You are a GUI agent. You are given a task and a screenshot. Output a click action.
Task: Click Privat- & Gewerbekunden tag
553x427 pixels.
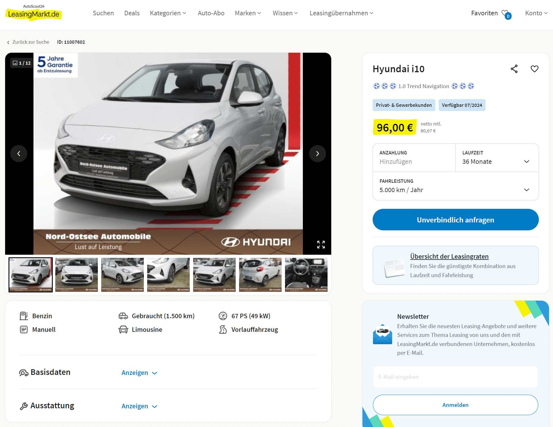[404, 105]
